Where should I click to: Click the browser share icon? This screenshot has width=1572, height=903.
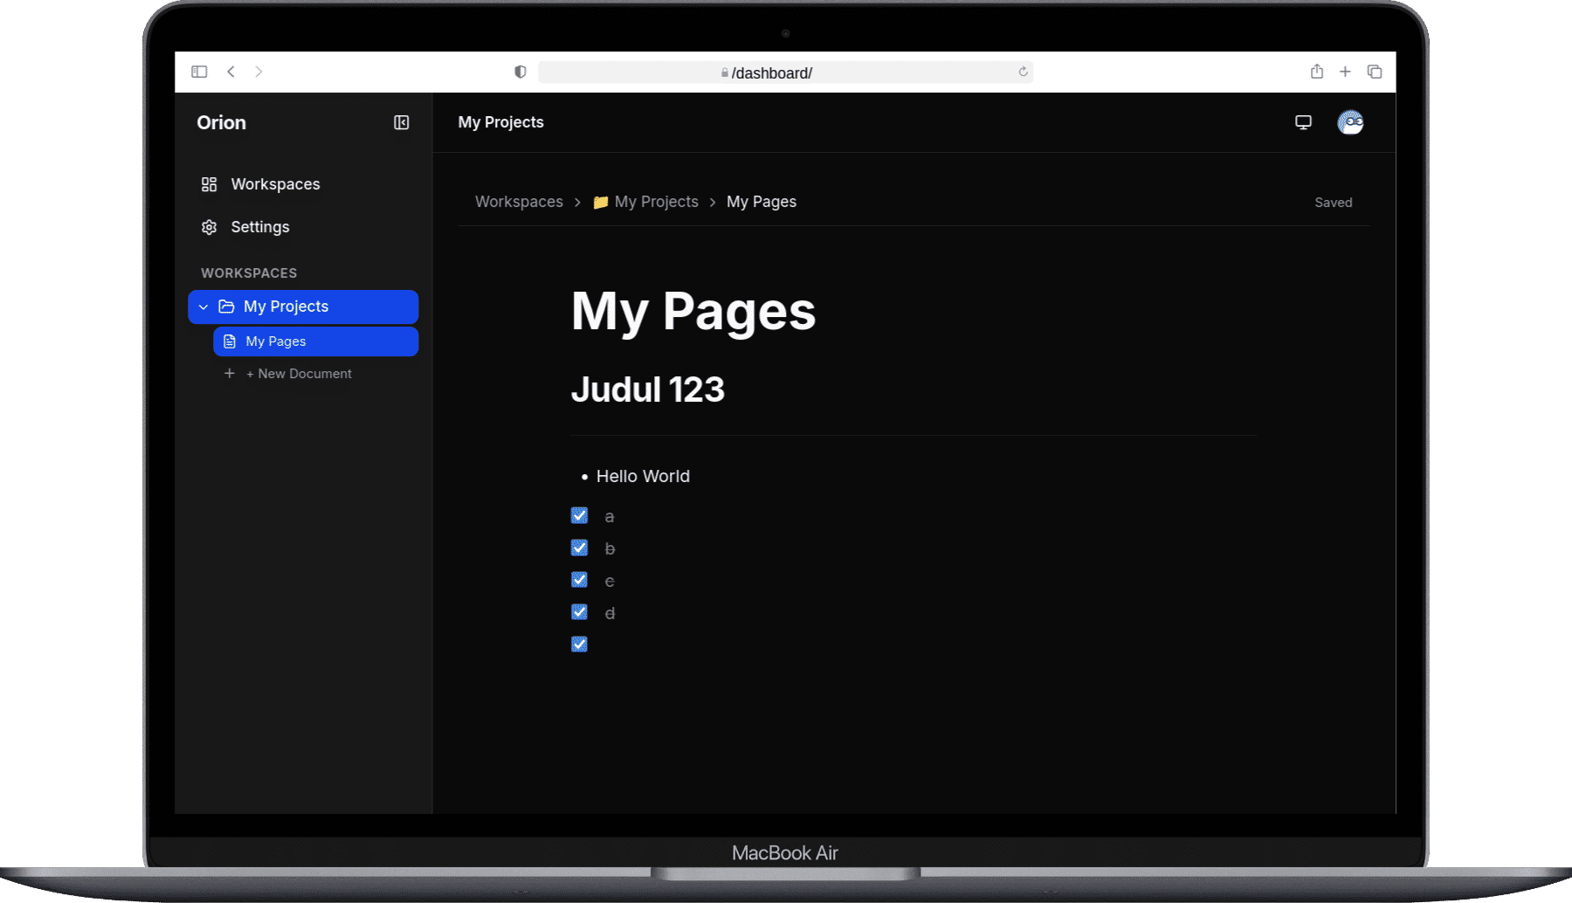1317,72
